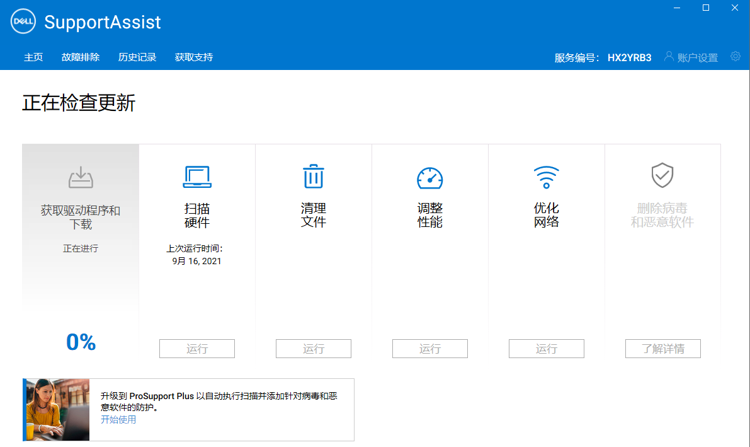Screen dimensions: 750x447
Task: Click the Dell logo icon
Action: 23,21
